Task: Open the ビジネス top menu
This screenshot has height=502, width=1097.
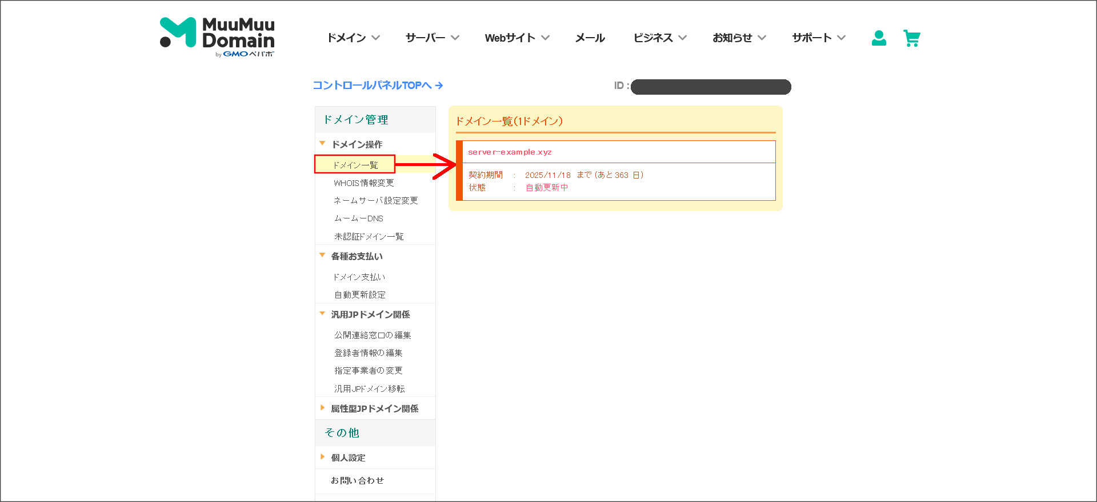Action: (x=660, y=38)
